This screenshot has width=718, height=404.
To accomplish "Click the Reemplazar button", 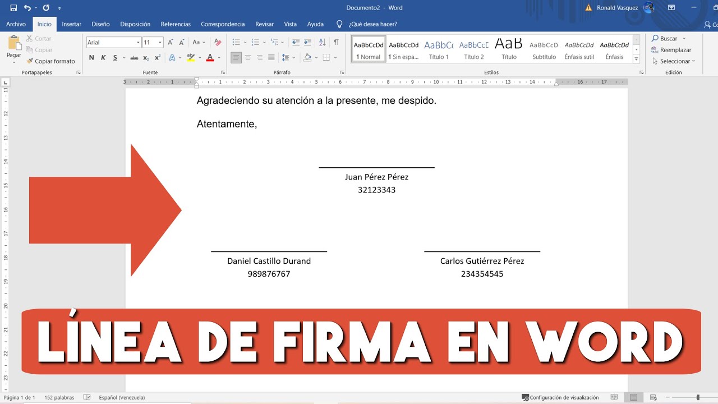I will tap(671, 50).
